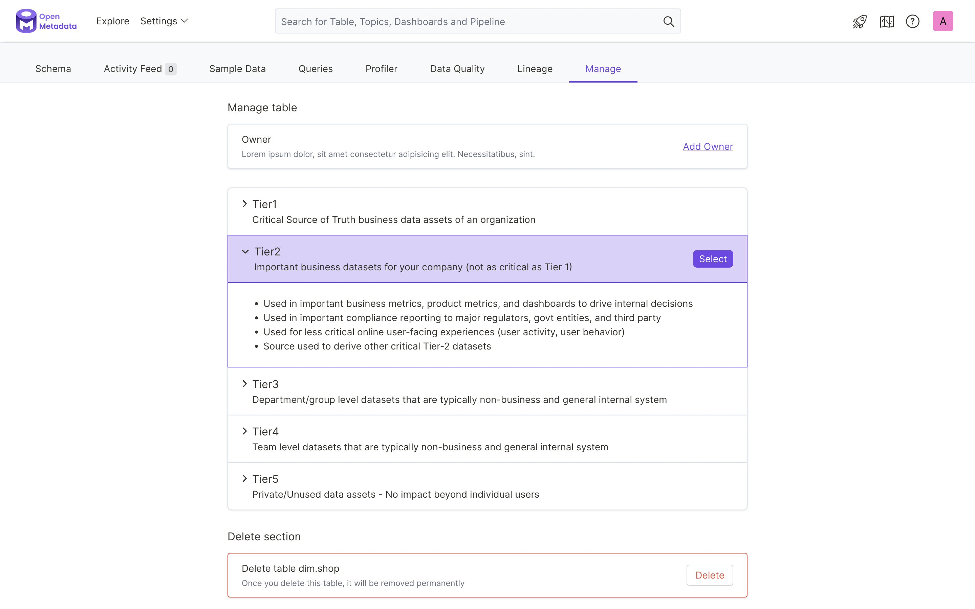
Task: Expand the Tier4 chevron
Action: pos(244,431)
